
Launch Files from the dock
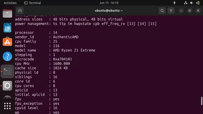[7, 13]
